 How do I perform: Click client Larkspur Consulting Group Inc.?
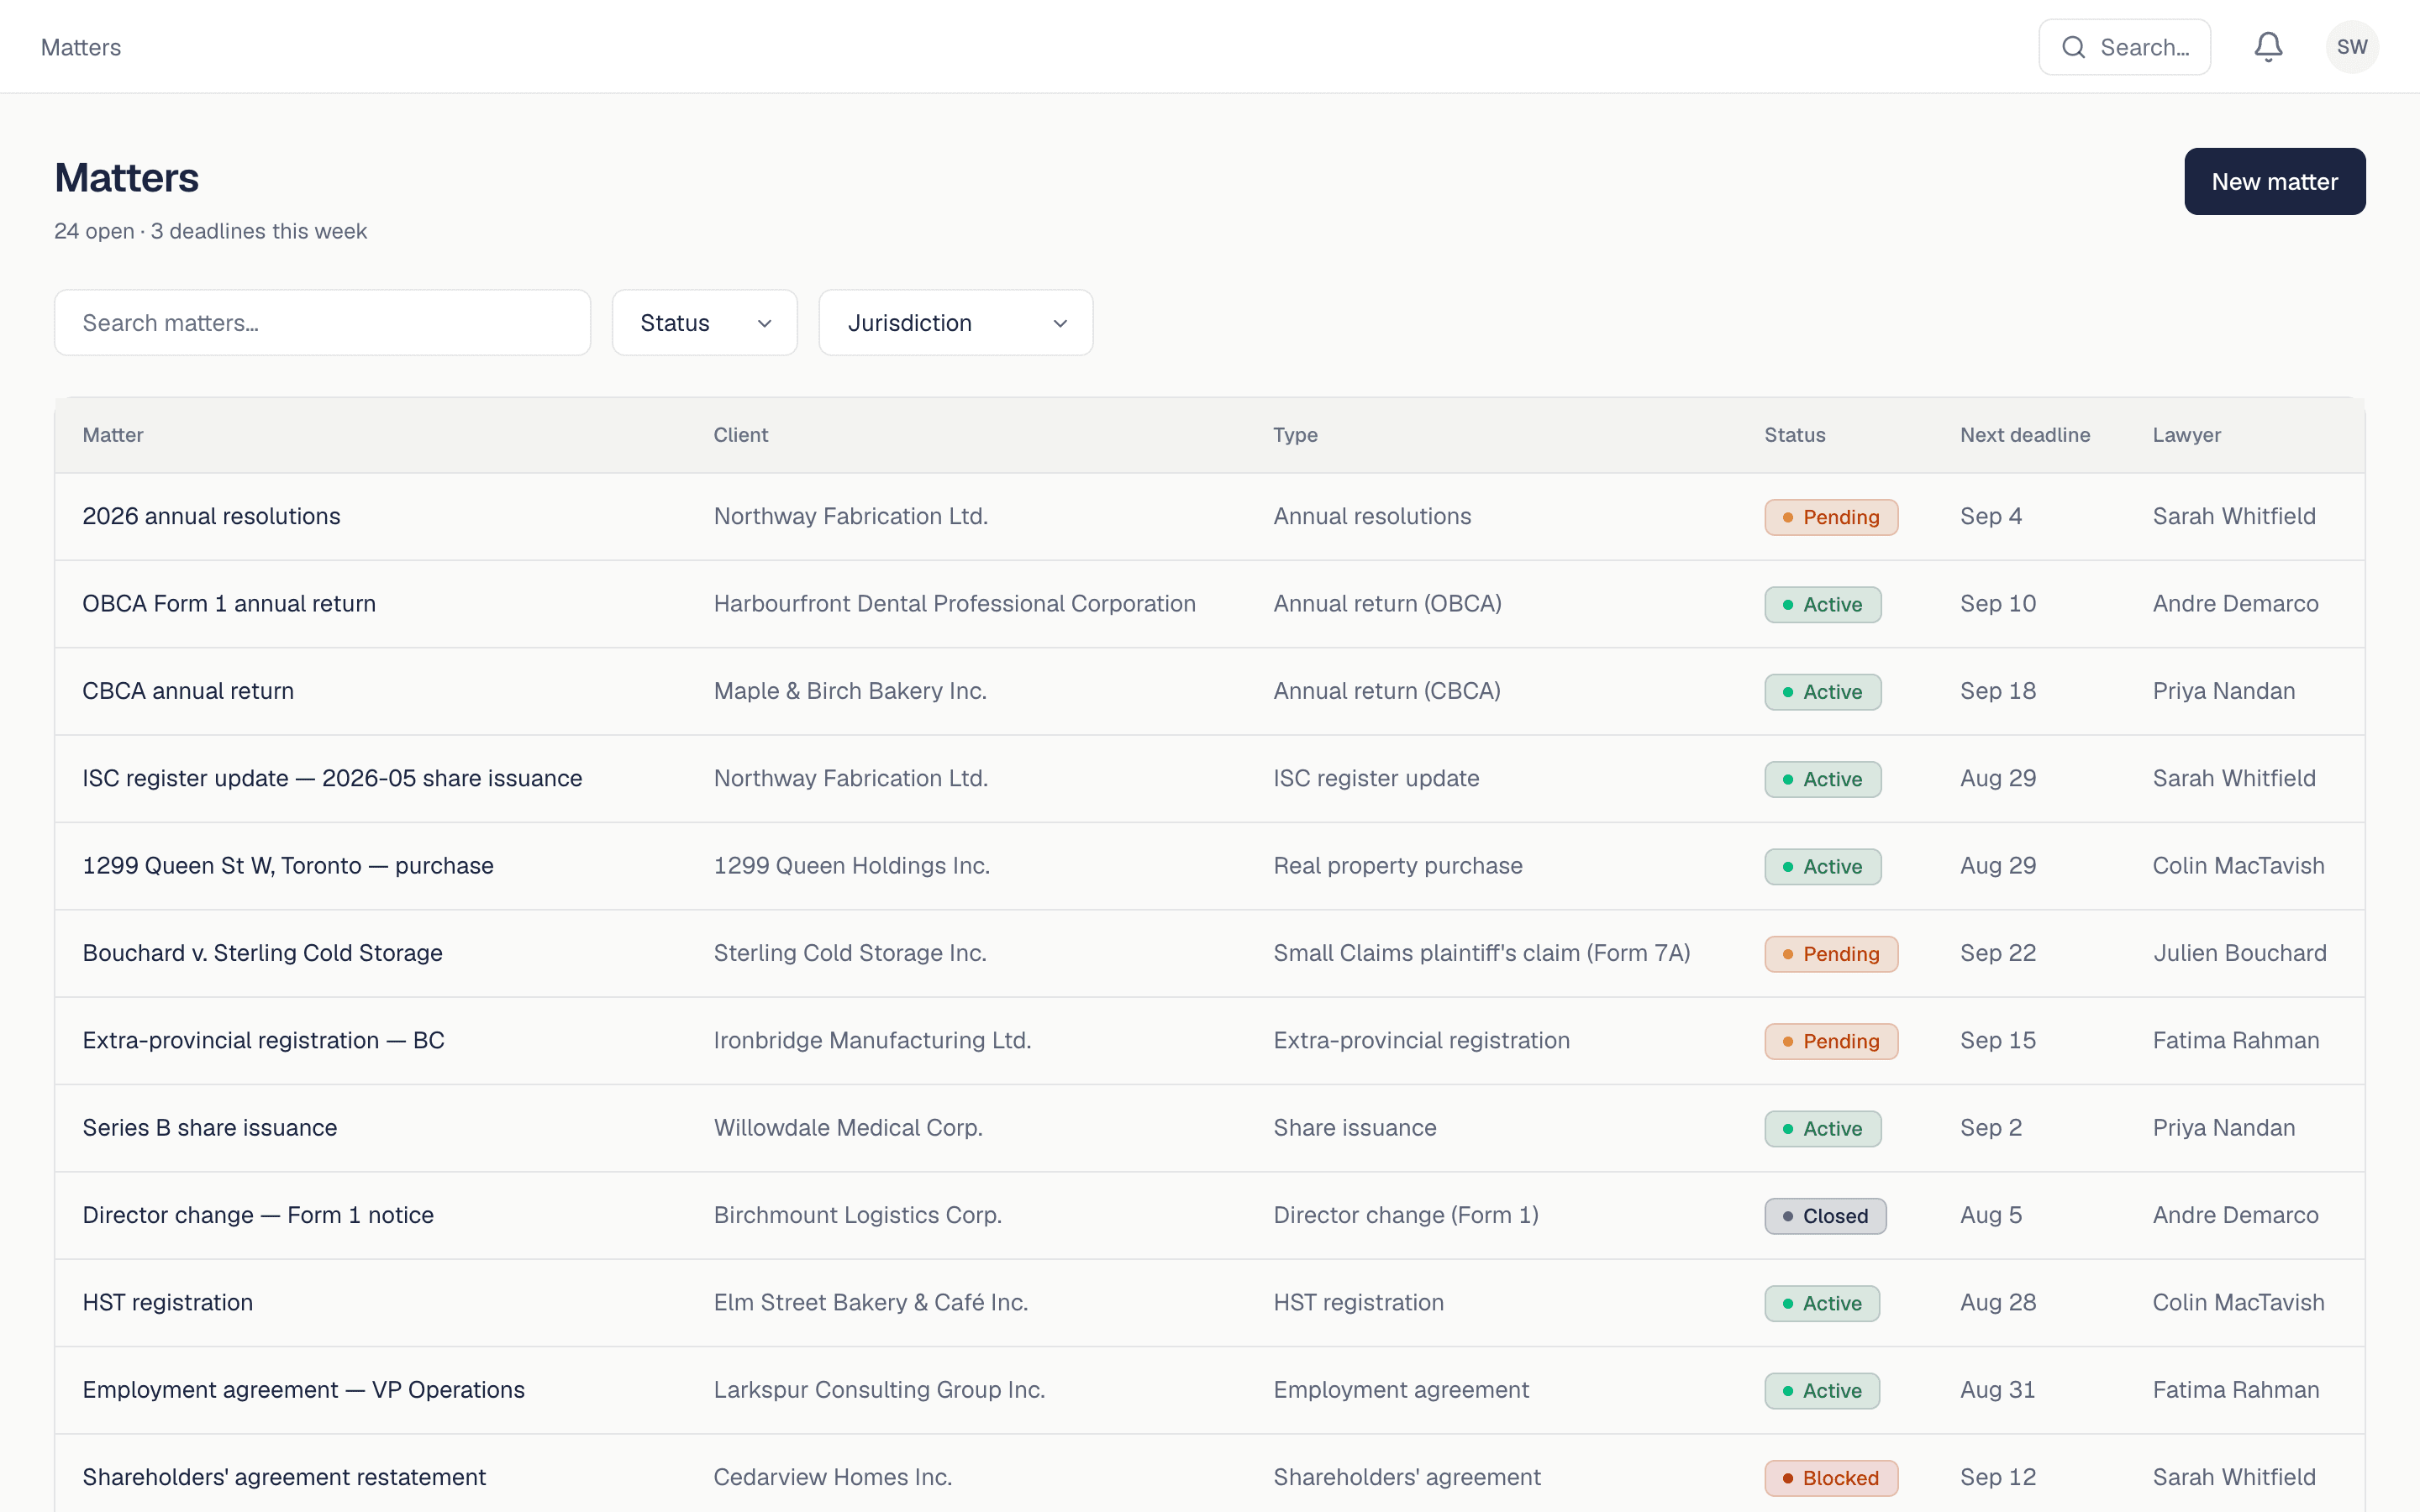pos(879,1390)
